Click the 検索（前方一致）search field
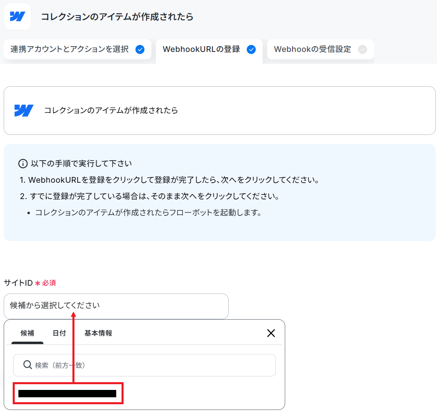The height and width of the screenshot is (412, 437). point(144,365)
